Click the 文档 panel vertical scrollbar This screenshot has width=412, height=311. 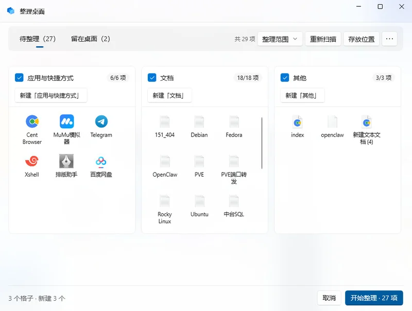[x=262, y=143]
